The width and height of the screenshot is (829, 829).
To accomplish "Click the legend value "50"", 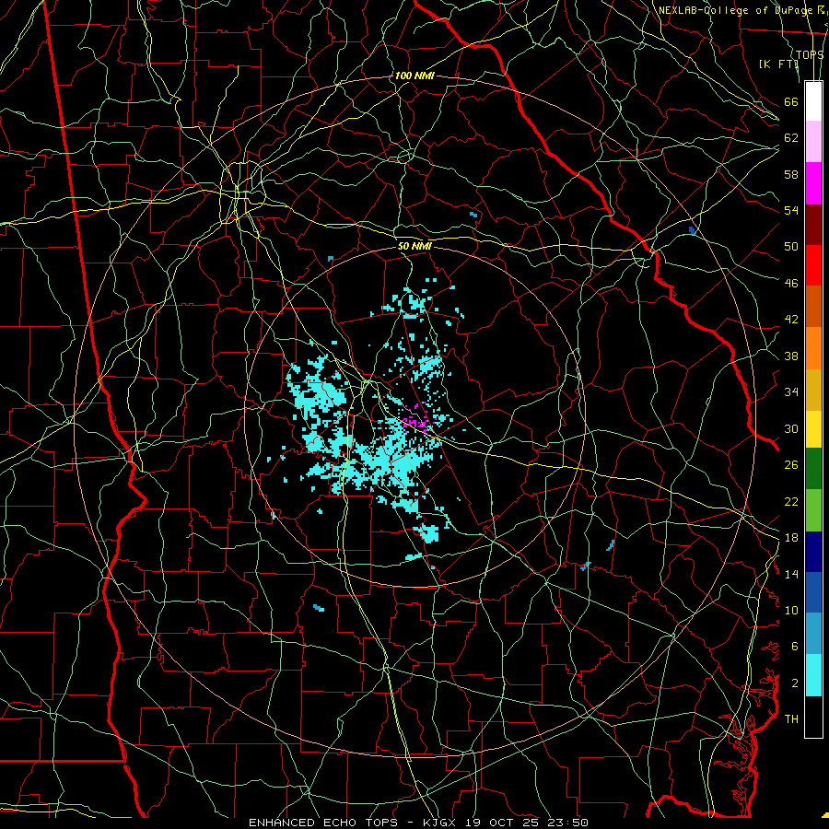I will 791,246.
